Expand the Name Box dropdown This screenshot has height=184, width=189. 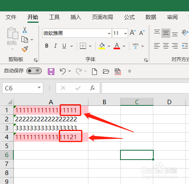pyautogui.click(x=39, y=88)
